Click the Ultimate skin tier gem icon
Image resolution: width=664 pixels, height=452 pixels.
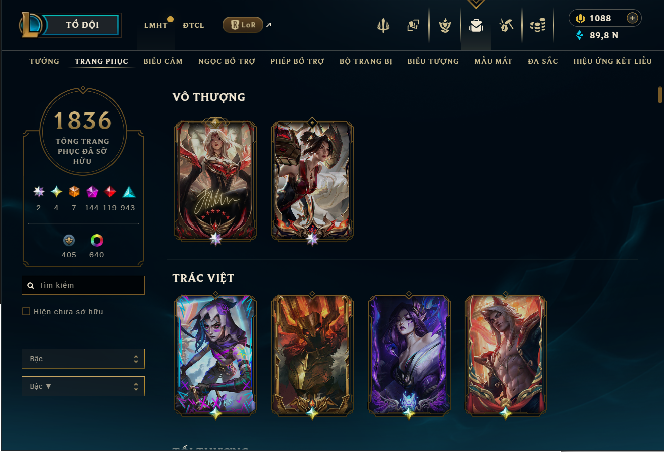(39, 192)
